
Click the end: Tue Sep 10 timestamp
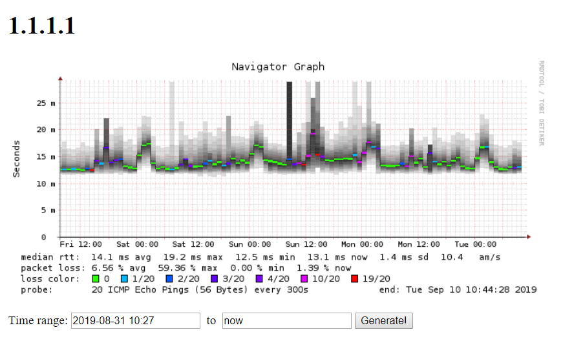click(x=458, y=289)
